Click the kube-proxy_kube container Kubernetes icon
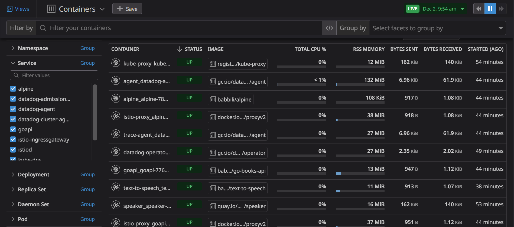This screenshot has width=514, height=227. pos(116,62)
